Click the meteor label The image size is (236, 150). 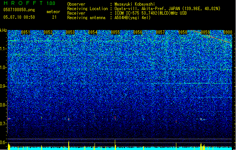click(x=53, y=12)
